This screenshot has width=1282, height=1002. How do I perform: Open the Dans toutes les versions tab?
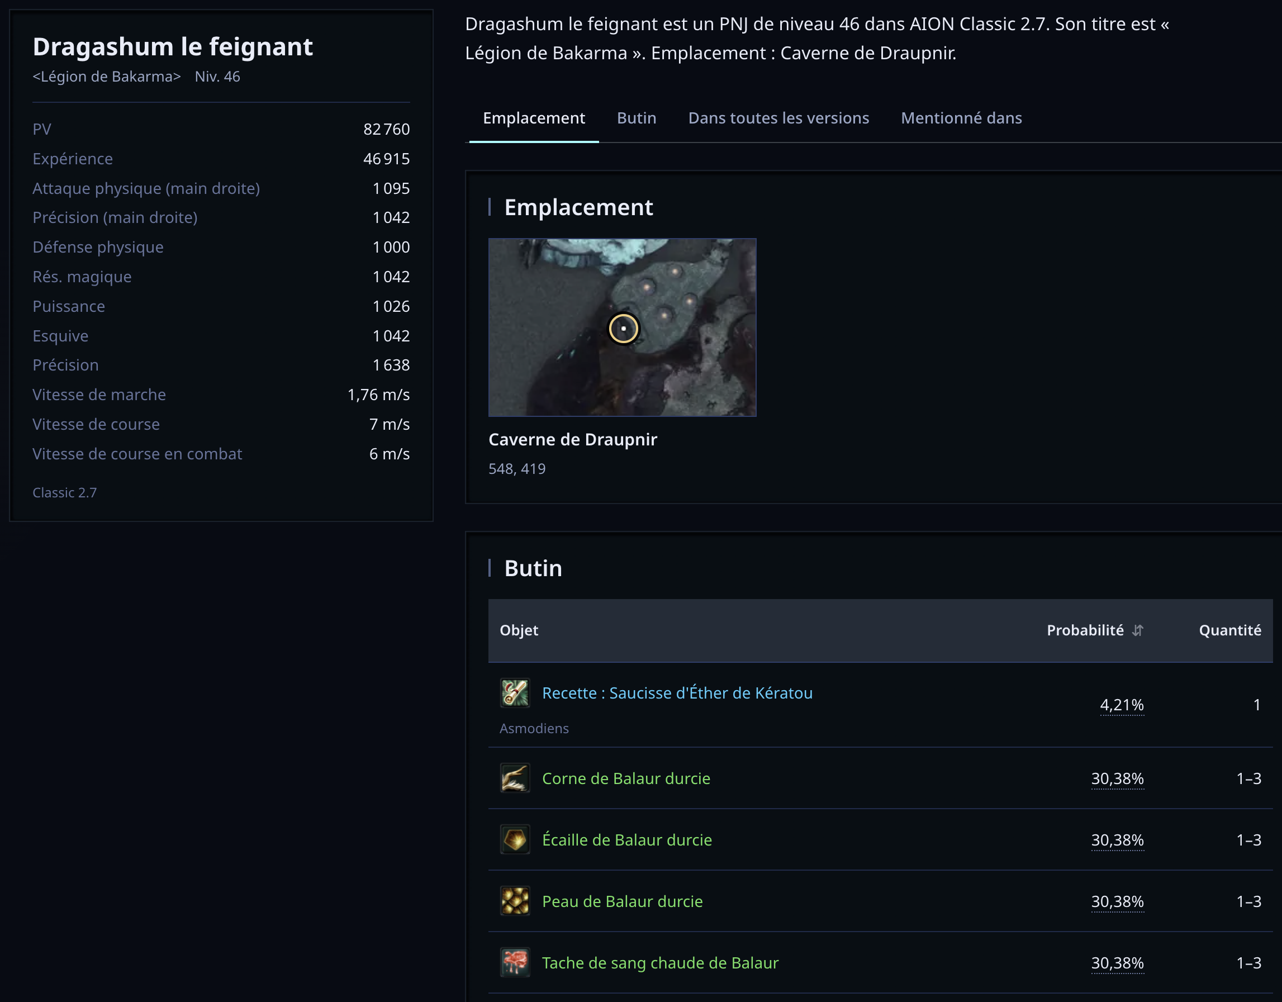[778, 118]
